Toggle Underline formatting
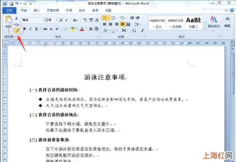 pyautogui.click(x=36, y=29)
